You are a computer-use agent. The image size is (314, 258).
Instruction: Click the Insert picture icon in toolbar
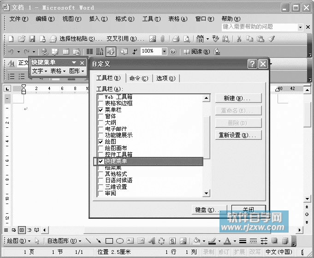[153, 39]
